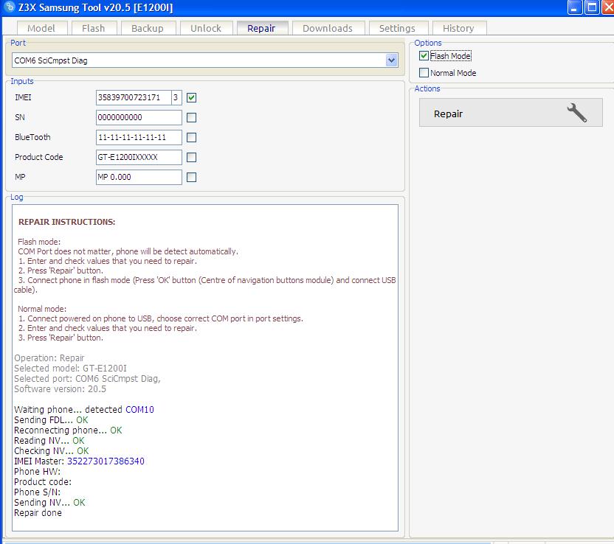The width and height of the screenshot is (614, 544).
Task: Open the Downloads tab
Action: pyautogui.click(x=328, y=28)
